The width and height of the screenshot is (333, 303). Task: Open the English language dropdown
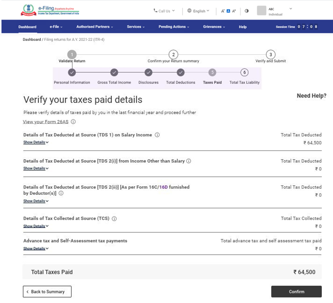click(x=199, y=11)
